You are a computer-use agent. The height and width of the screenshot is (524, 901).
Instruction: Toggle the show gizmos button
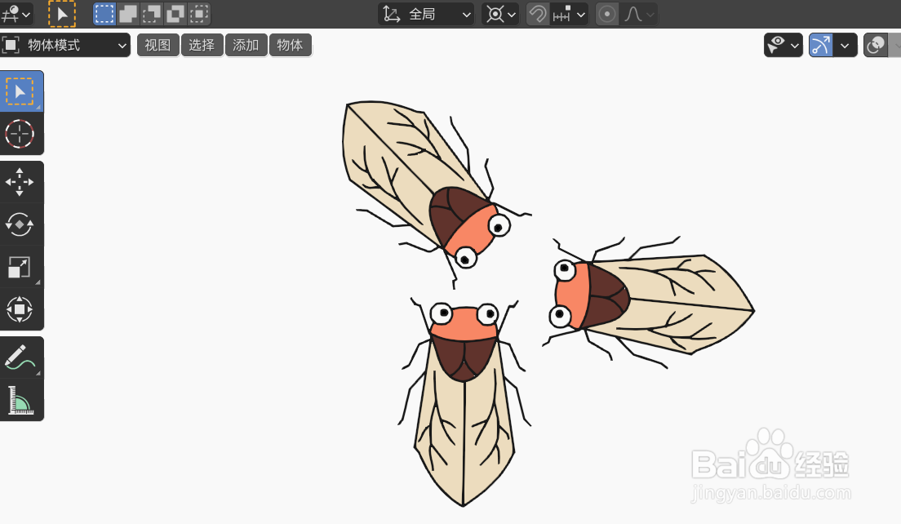coord(821,45)
